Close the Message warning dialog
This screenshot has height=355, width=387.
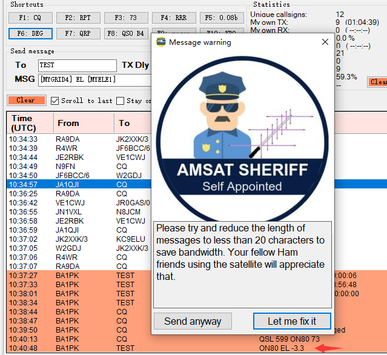325,42
